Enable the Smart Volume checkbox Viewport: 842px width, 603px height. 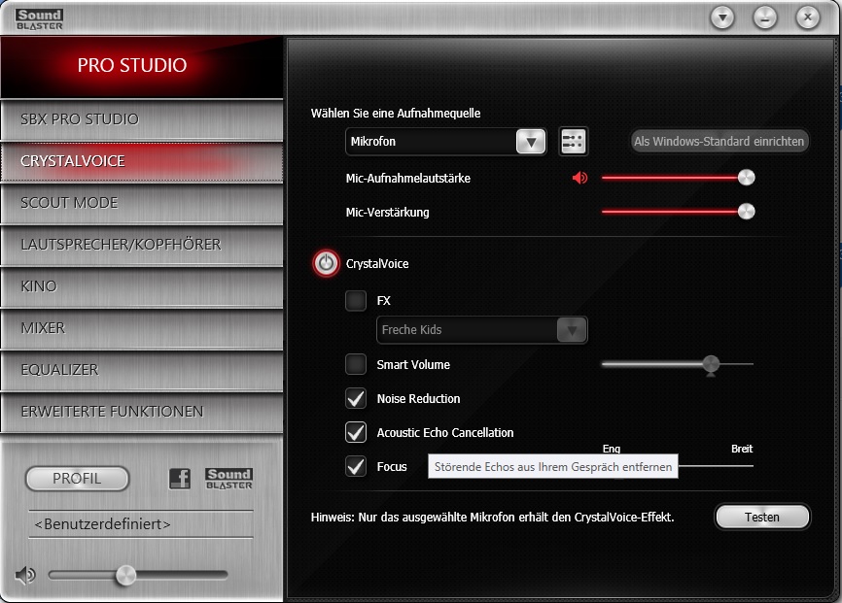coord(356,364)
